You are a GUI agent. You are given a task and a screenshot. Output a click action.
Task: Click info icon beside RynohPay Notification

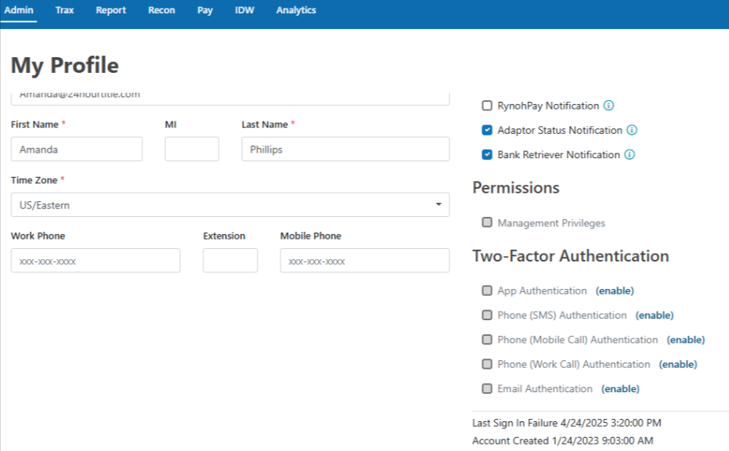pyautogui.click(x=608, y=106)
